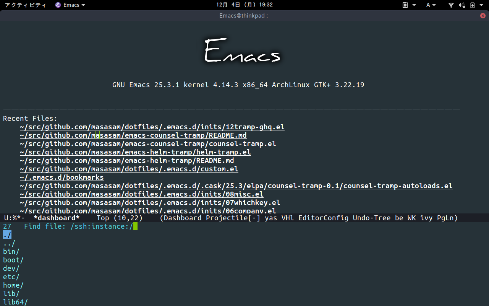Open recent file counsel-tramp.el

tap(148, 144)
